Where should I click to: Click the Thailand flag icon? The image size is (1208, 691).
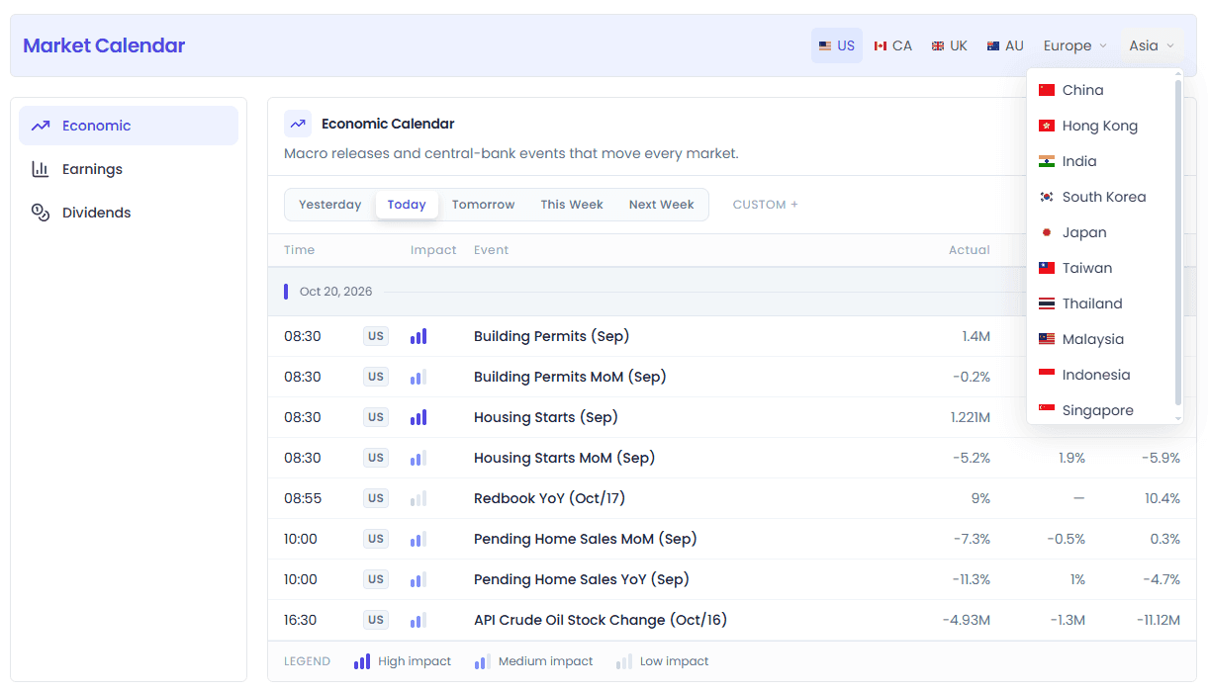click(x=1047, y=303)
